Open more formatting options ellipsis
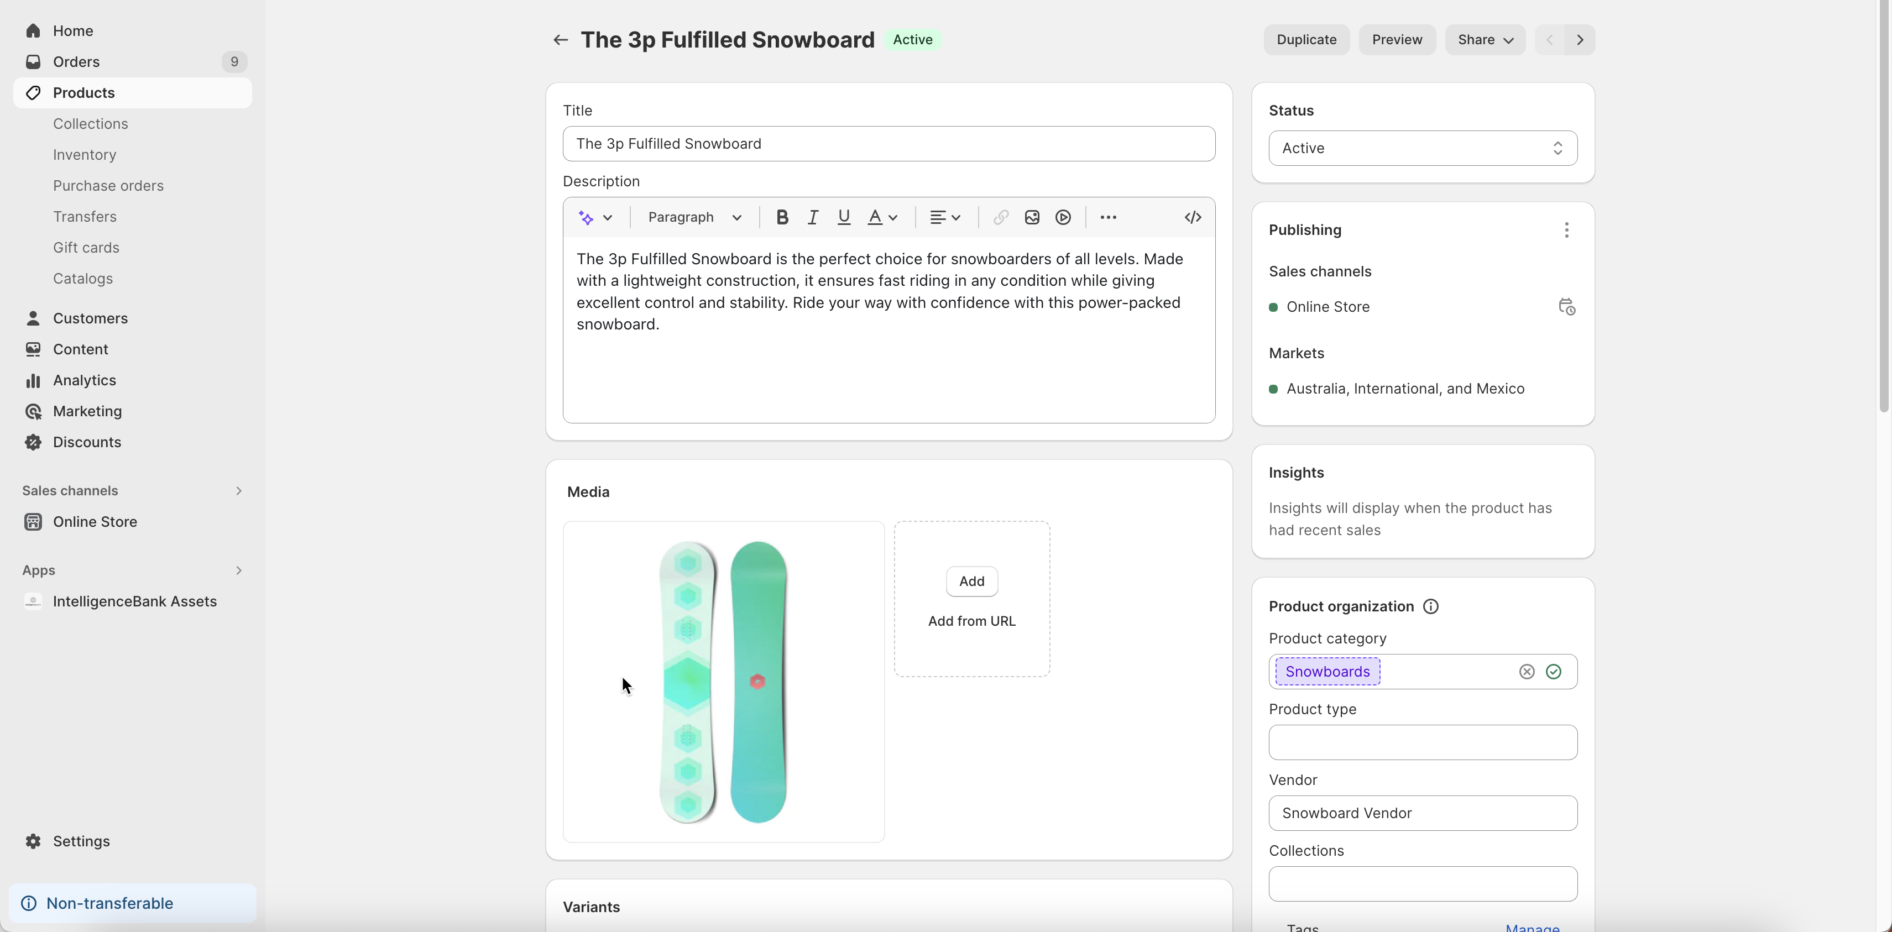 pos(1109,217)
